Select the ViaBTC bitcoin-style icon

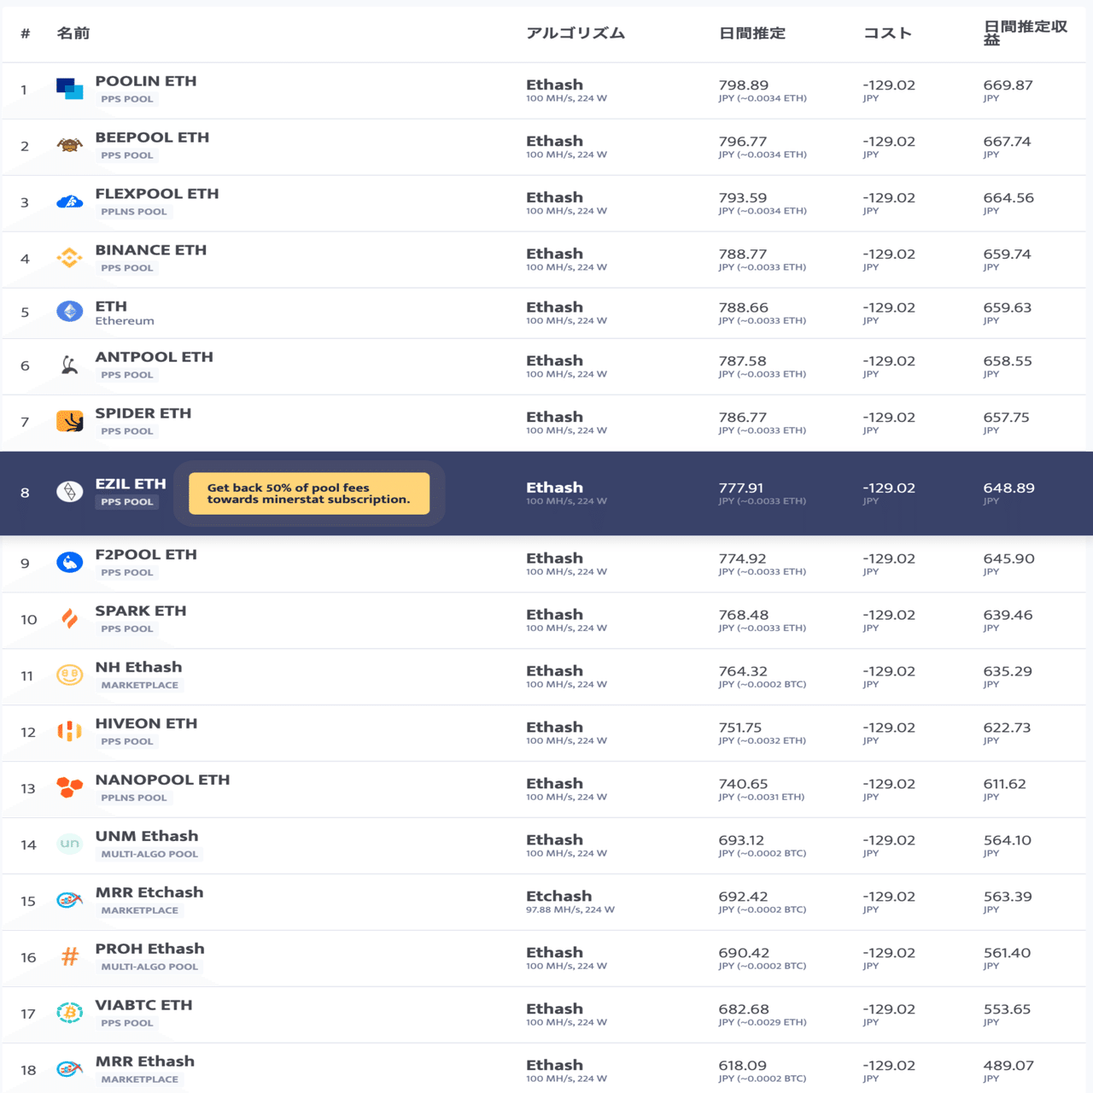(x=69, y=1013)
